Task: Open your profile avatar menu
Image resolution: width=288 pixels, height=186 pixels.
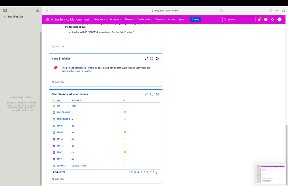Action: point(279,19)
